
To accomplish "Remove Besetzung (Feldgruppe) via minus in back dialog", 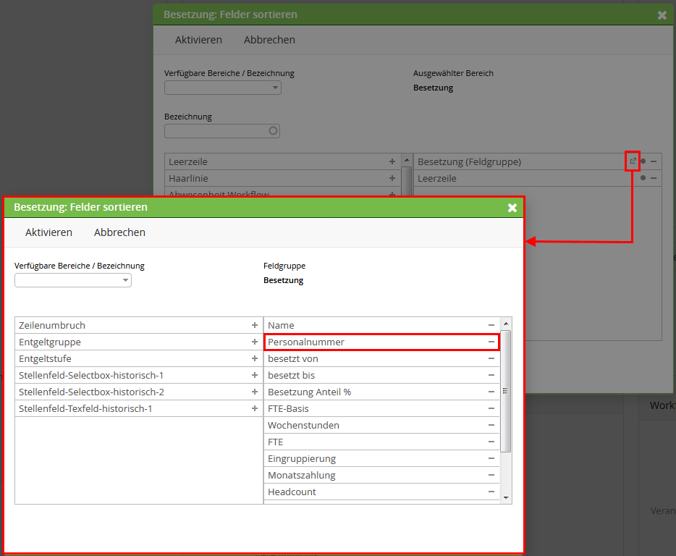I will [654, 161].
